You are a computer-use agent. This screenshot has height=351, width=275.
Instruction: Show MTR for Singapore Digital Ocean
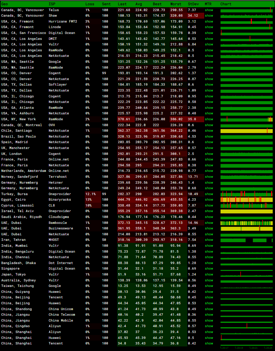[x=209, y=269]
